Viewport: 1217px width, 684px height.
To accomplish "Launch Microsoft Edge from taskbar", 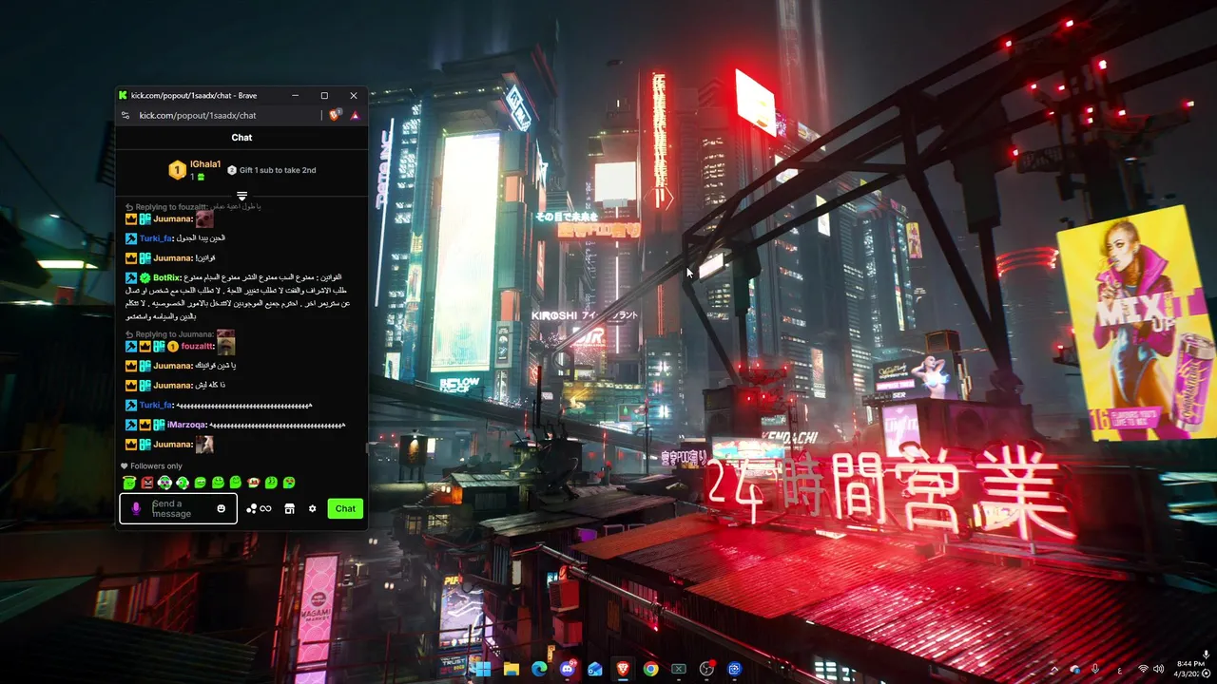I will pos(539,669).
